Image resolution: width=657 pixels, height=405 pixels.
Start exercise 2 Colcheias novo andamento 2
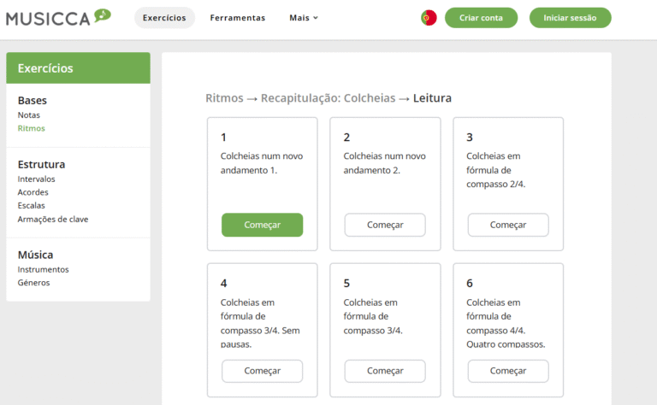(x=385, y=225)
